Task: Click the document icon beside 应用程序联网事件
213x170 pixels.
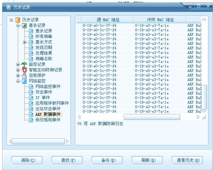Action: pos(31,103)
